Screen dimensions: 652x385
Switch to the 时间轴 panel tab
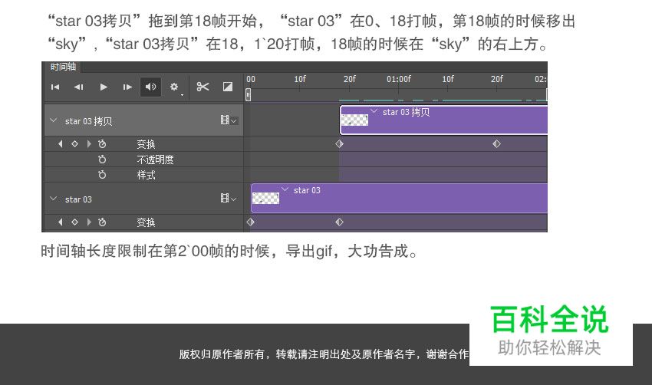pyautogui.click(x=63, y=67)
